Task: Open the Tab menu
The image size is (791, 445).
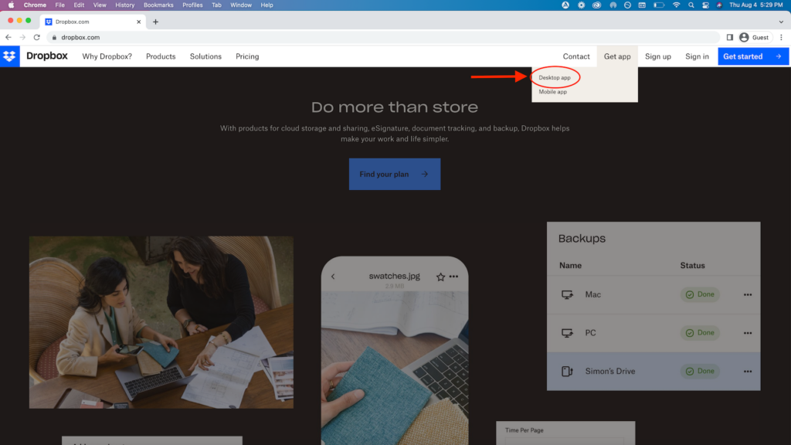Action: 216,5
